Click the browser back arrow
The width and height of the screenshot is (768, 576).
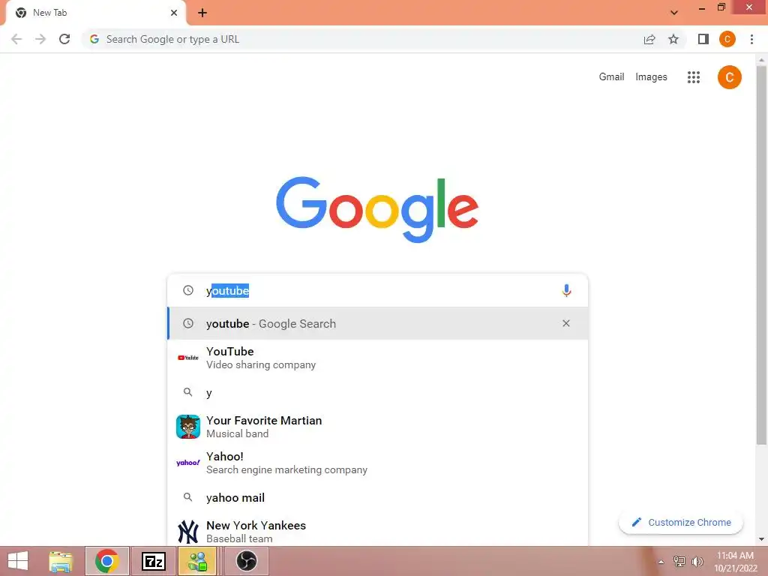click(x=16, y=39)
